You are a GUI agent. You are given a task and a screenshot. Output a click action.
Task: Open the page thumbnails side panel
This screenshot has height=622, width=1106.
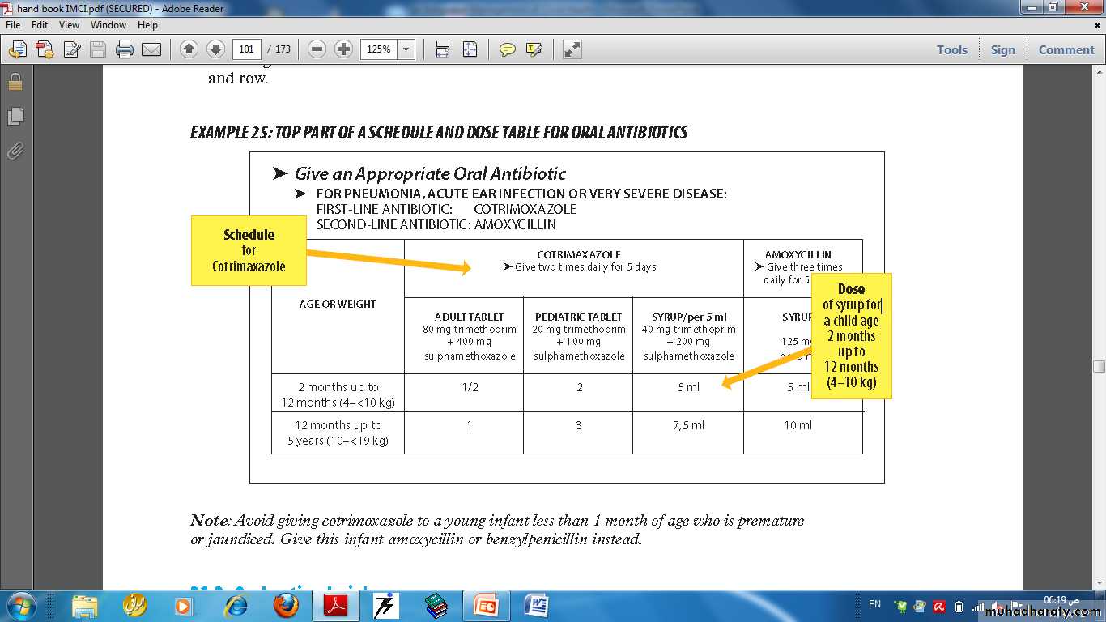[15, 117]
